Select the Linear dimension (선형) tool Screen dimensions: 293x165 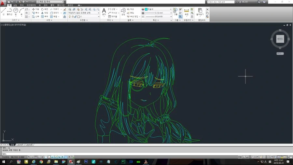click(x=112, y=9)
